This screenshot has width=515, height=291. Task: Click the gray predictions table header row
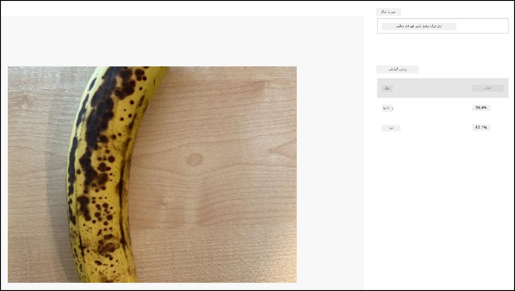coord(442,88)
